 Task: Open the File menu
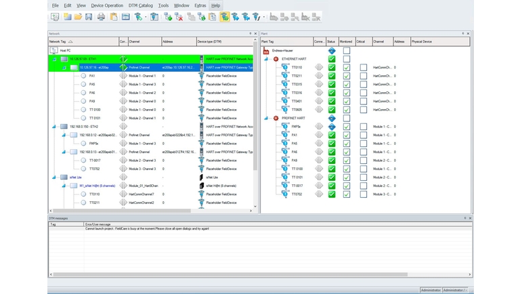pyautogui.click(x=56, y=5)
